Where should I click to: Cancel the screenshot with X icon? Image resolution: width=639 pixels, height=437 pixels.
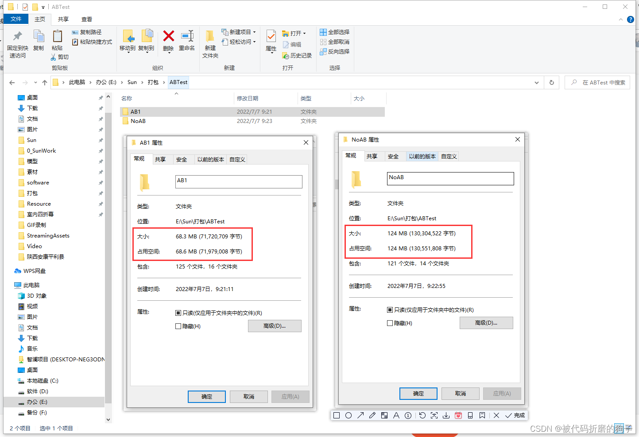pos(496,415)
